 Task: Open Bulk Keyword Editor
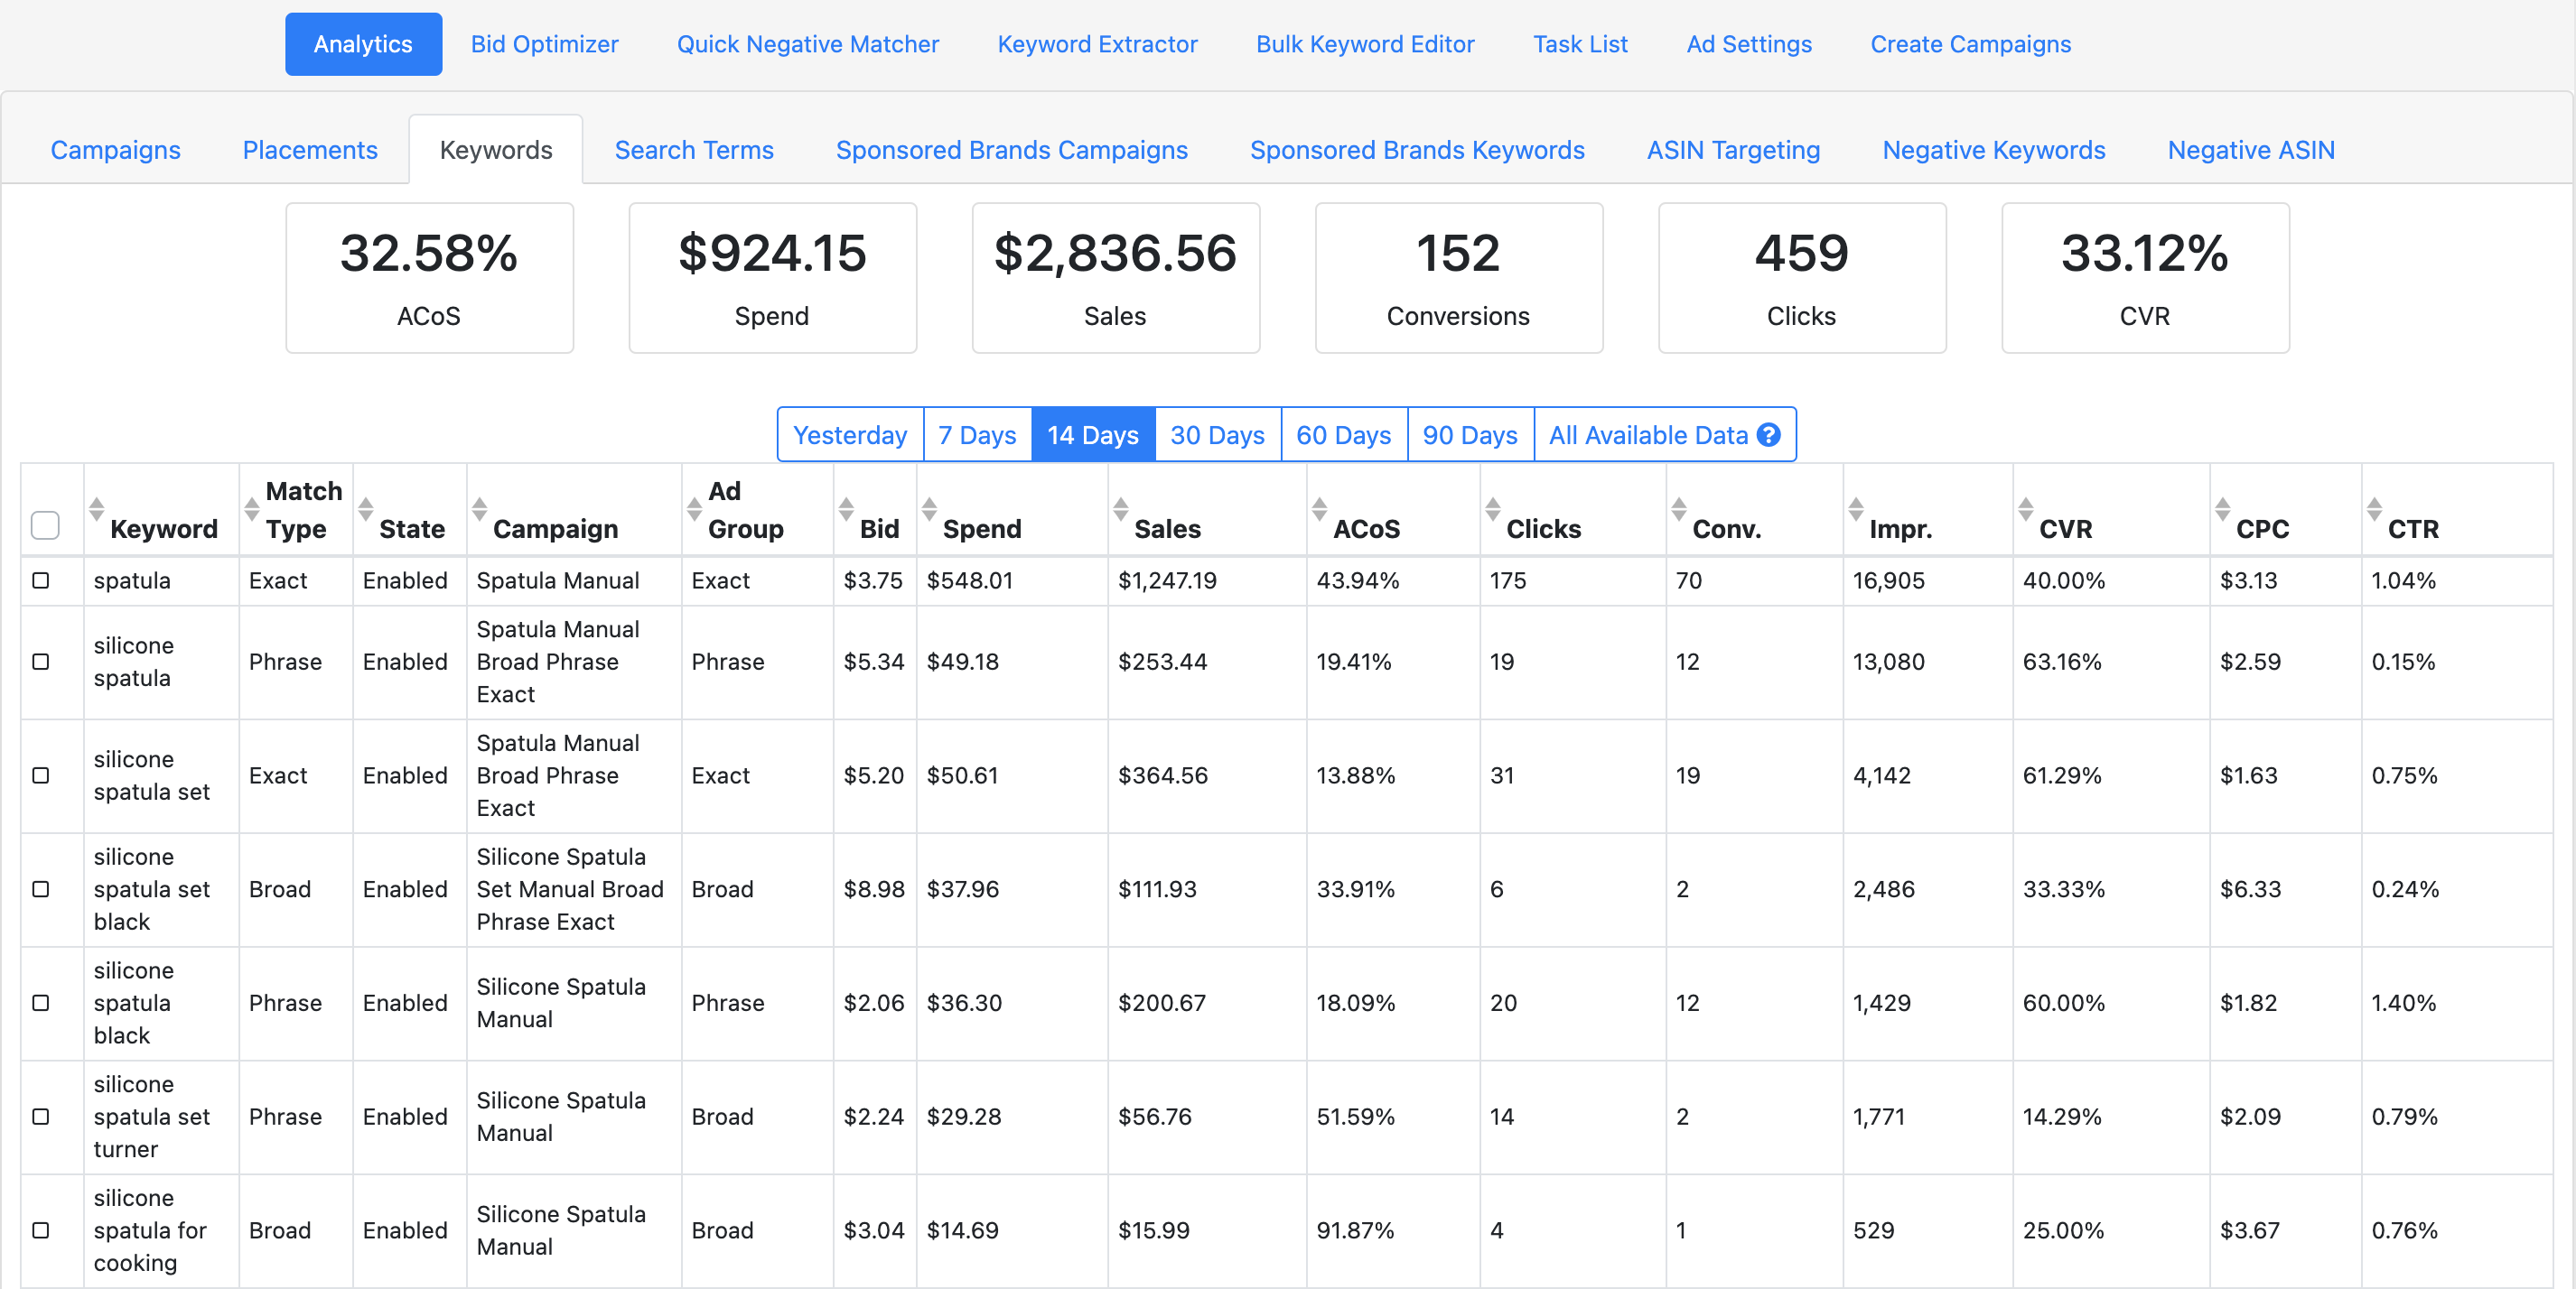(1365, 44)
